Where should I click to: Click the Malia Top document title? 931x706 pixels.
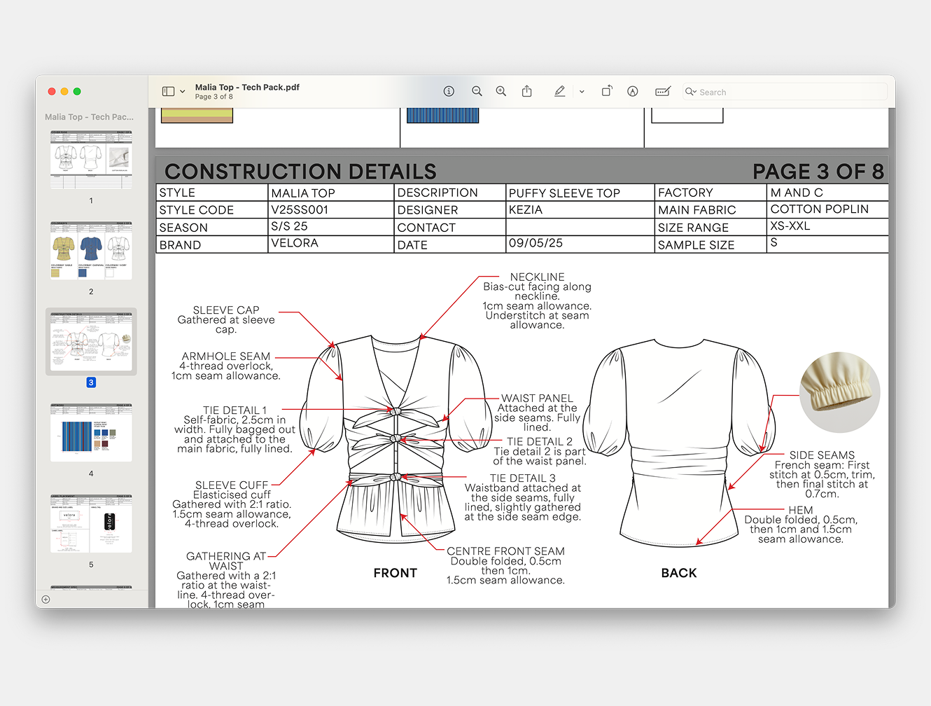point(247,88)
